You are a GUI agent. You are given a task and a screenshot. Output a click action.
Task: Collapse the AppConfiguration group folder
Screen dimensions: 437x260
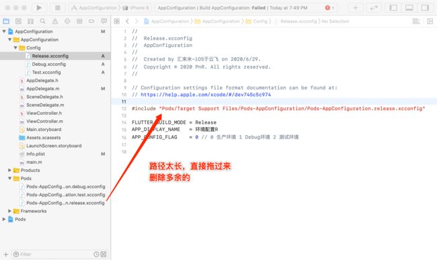[10, 40]
